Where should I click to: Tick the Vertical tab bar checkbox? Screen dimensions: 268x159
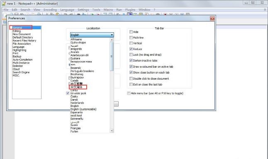click(131, 43)
